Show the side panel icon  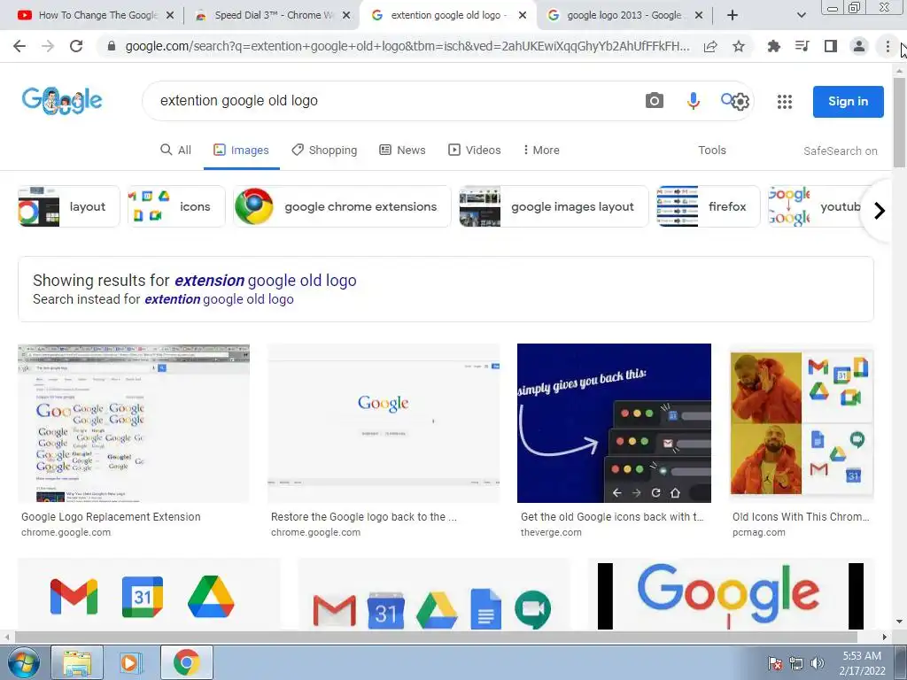831,46
